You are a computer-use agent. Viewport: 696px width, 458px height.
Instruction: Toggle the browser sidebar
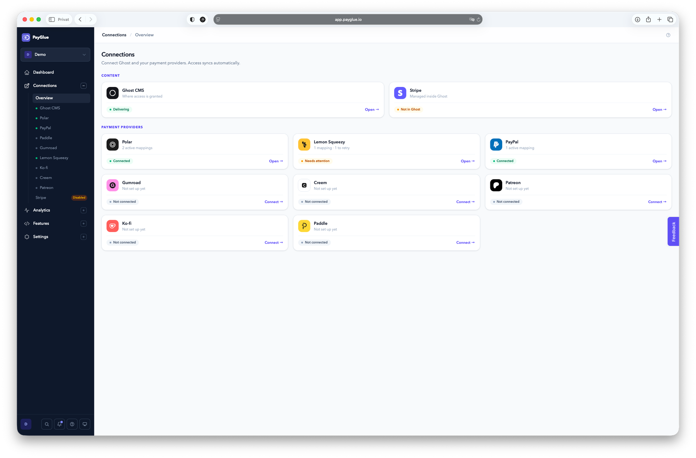point(52,19)
